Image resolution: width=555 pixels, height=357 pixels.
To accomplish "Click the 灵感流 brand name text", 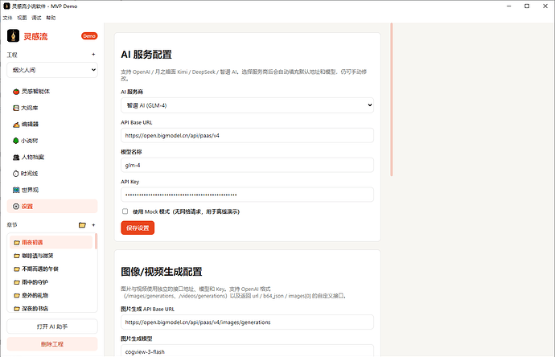I will (x=35, y=36).
